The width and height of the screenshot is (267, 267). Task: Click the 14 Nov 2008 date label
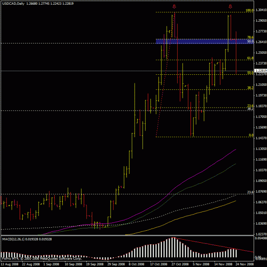[223, 264]
